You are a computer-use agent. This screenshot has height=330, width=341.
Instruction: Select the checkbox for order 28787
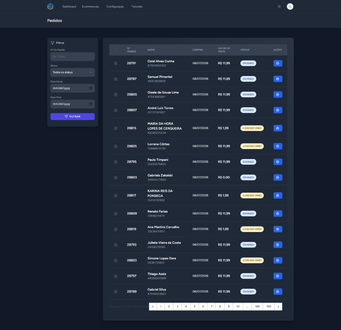click(x=116, y=79)
